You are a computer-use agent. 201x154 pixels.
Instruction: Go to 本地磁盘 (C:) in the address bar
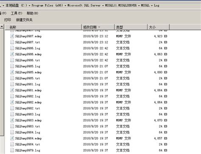pos(16,5)
